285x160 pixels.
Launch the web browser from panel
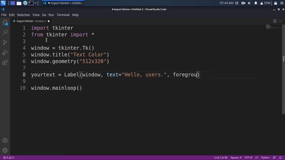[x=25, y=3]
